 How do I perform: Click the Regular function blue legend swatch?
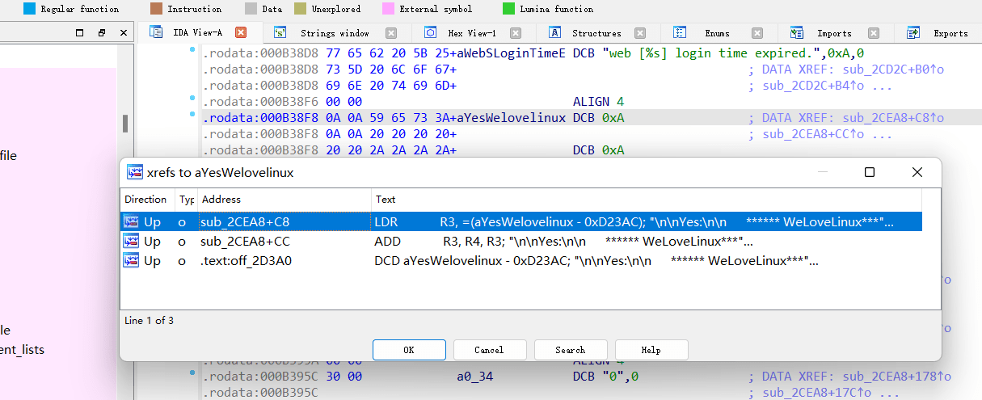point(29,9)
